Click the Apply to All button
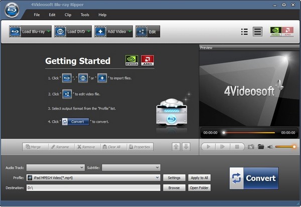Viewport: 301px width, 207px height. point(200,177)
